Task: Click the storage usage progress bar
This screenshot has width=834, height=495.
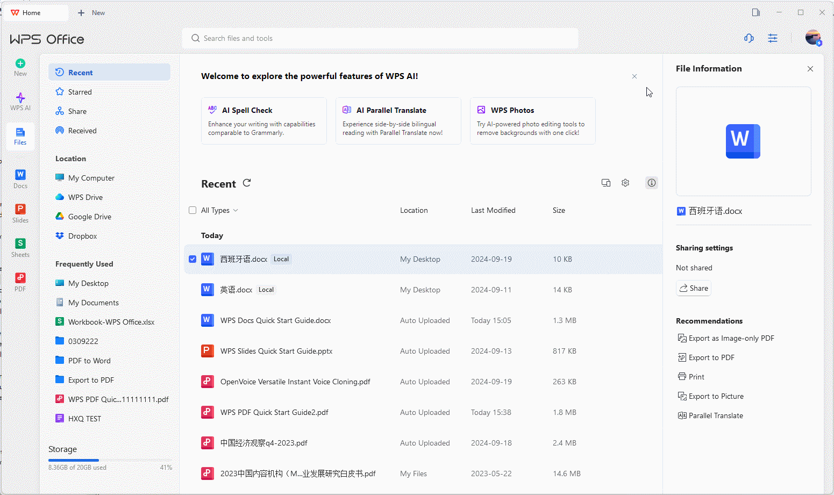Action: pyautogui.click(x=110, y=460)
